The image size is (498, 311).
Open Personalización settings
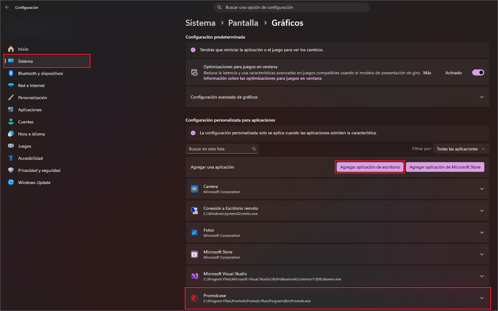(x=47, y=97)
